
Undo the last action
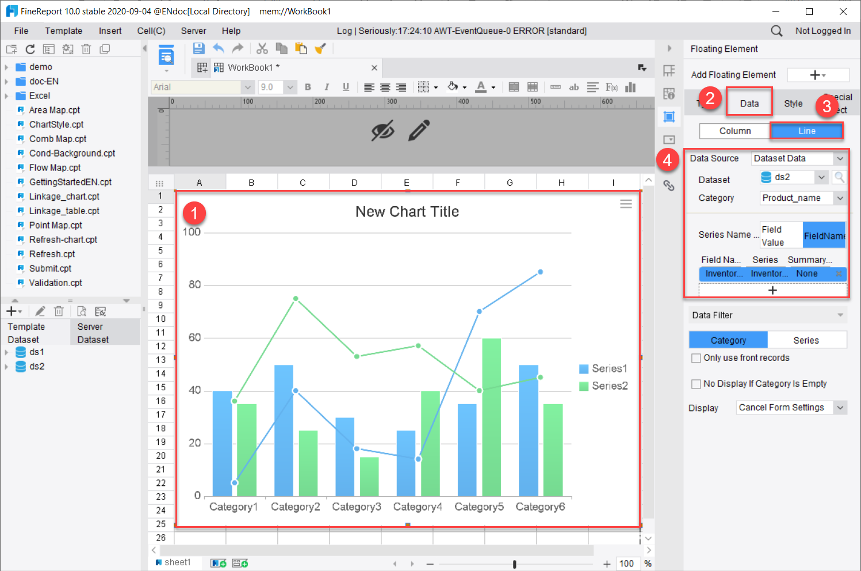click(x=219, y=48)
